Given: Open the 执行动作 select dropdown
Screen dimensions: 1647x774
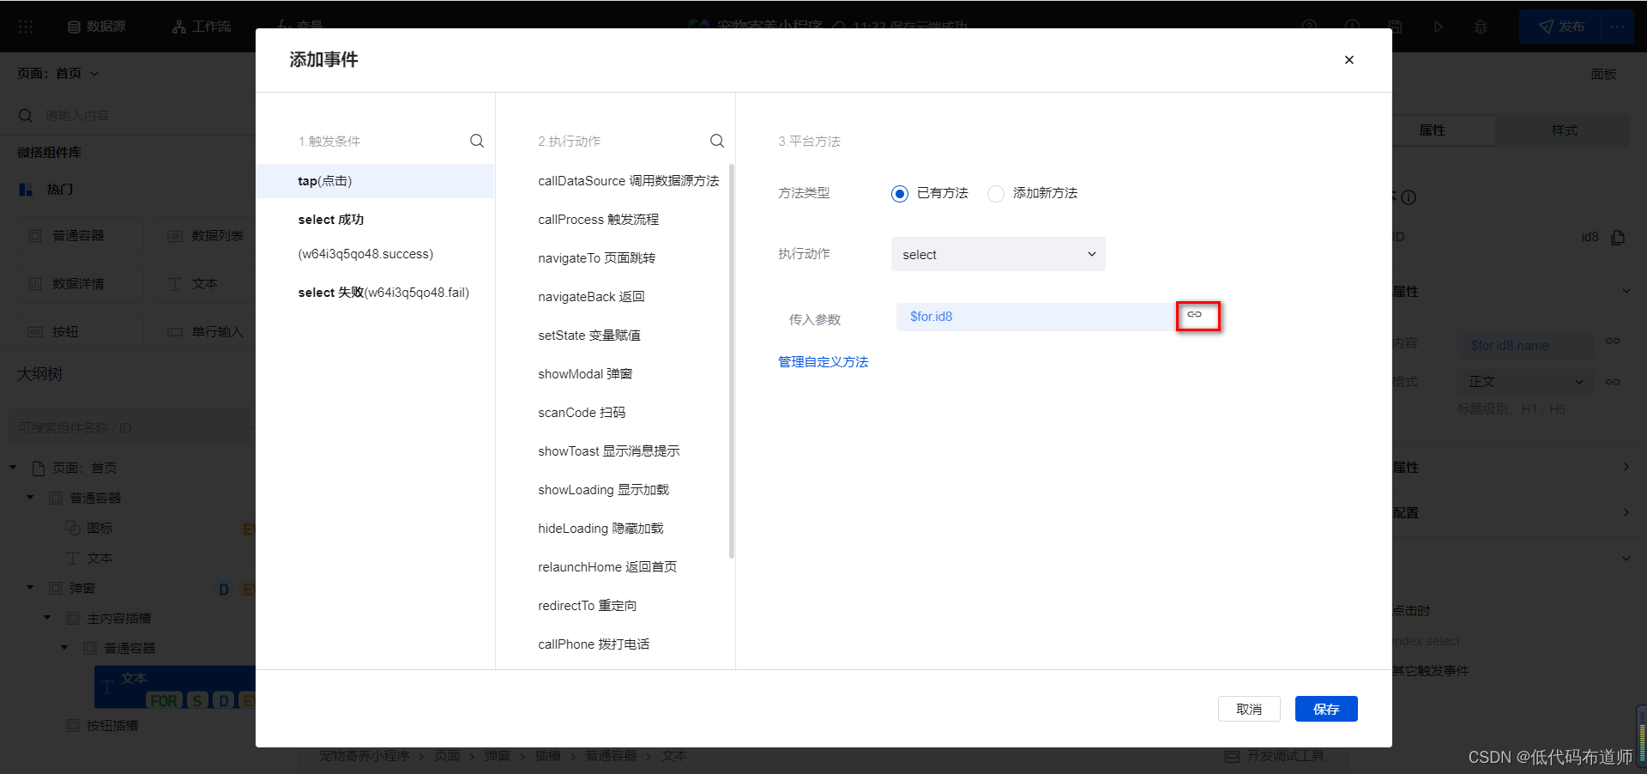Looking at the screenshot, I should pos(998,254).
